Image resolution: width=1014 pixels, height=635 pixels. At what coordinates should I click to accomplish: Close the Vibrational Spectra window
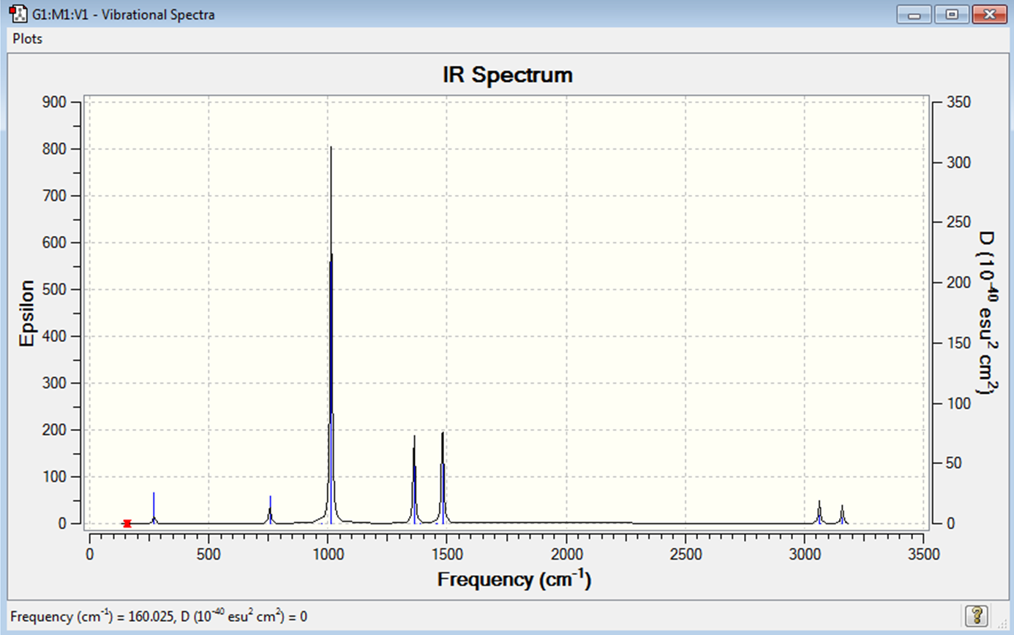tap(990, 15)
